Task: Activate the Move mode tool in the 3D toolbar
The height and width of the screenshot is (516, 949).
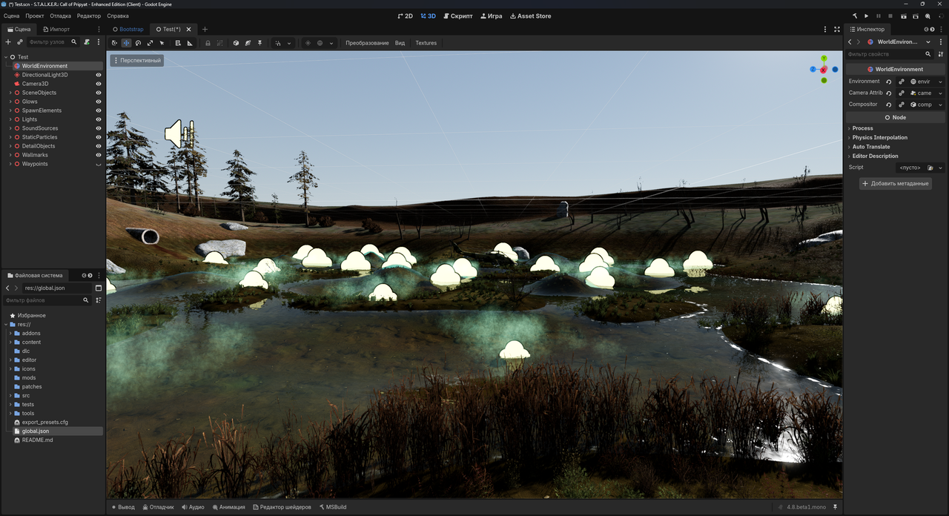Action: pyautogui.click(x=126, y=43)
